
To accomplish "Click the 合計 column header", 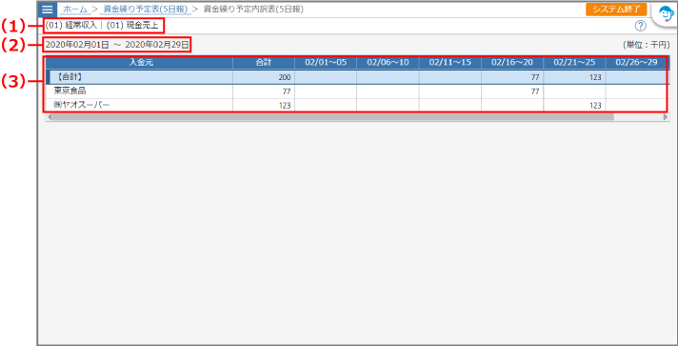I will click(x=264, y=62).
